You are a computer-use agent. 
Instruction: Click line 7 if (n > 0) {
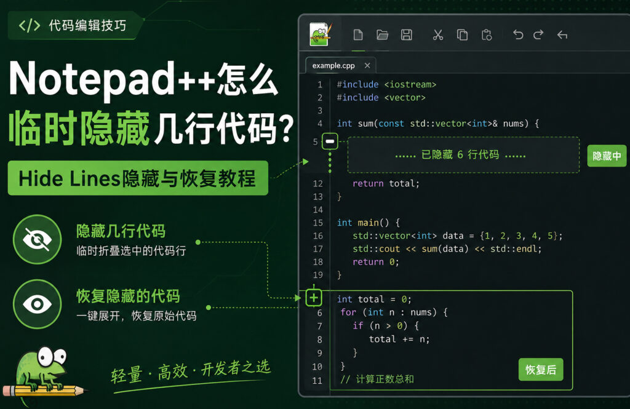pos(386,325)
